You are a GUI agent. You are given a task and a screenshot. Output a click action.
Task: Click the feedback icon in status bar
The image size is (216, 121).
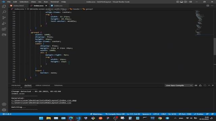click(207, 114)
